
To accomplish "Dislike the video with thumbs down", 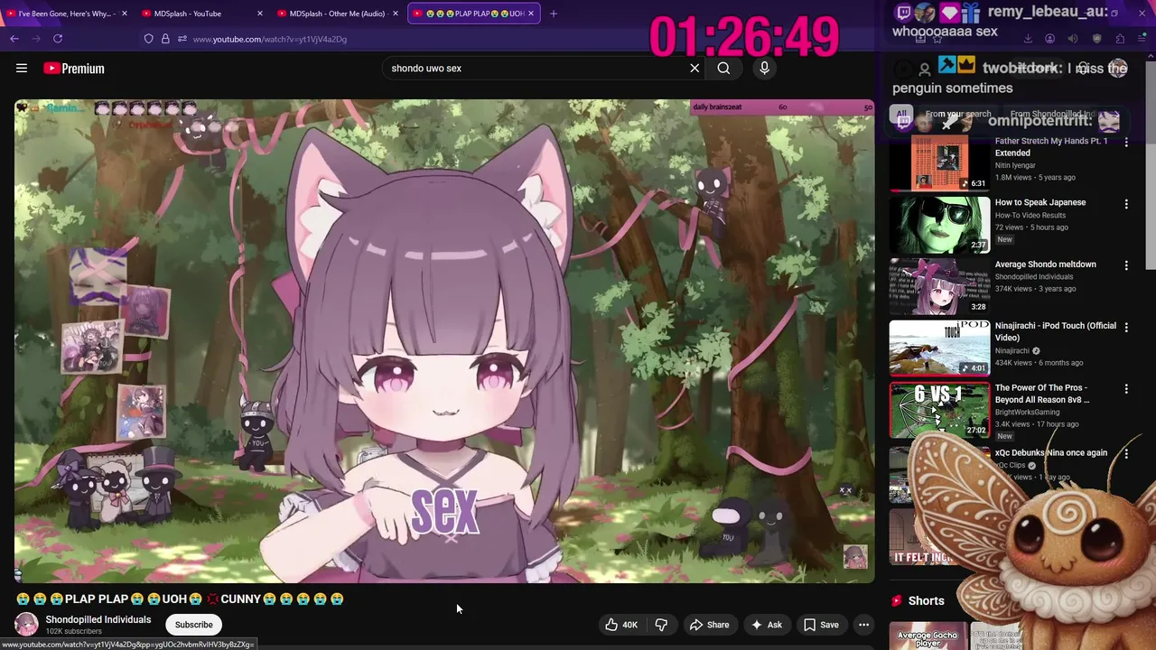I will [661, 625].
